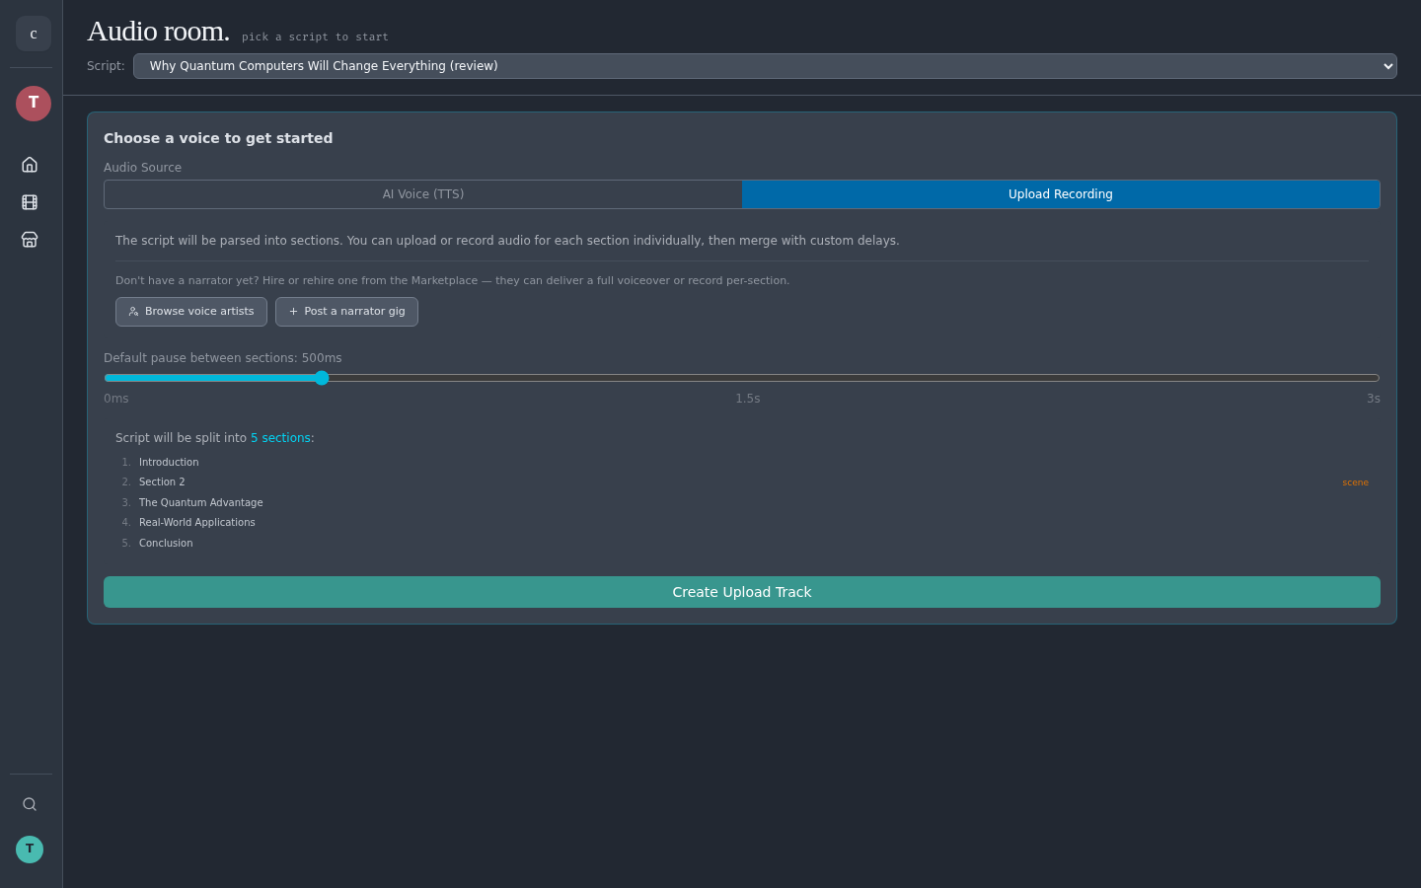Screen dimensions: 1421x888
Task: Click Browse voice artists button
Action: click(191, 312)
